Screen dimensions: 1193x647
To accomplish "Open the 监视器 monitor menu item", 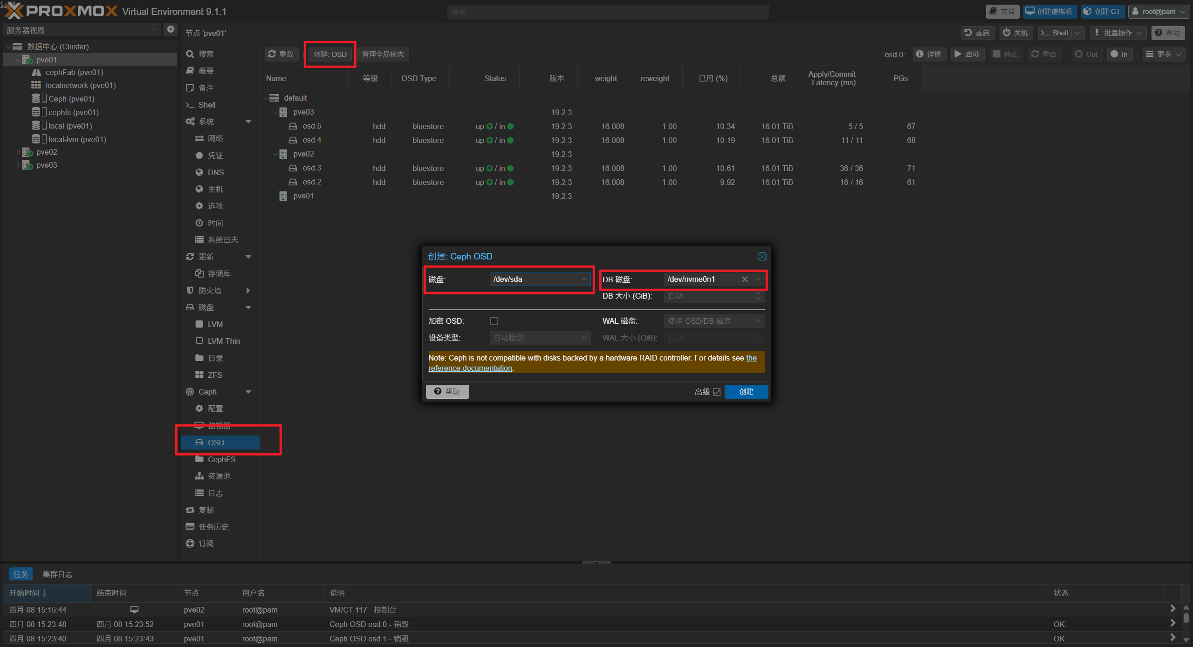I will point(219,425).
